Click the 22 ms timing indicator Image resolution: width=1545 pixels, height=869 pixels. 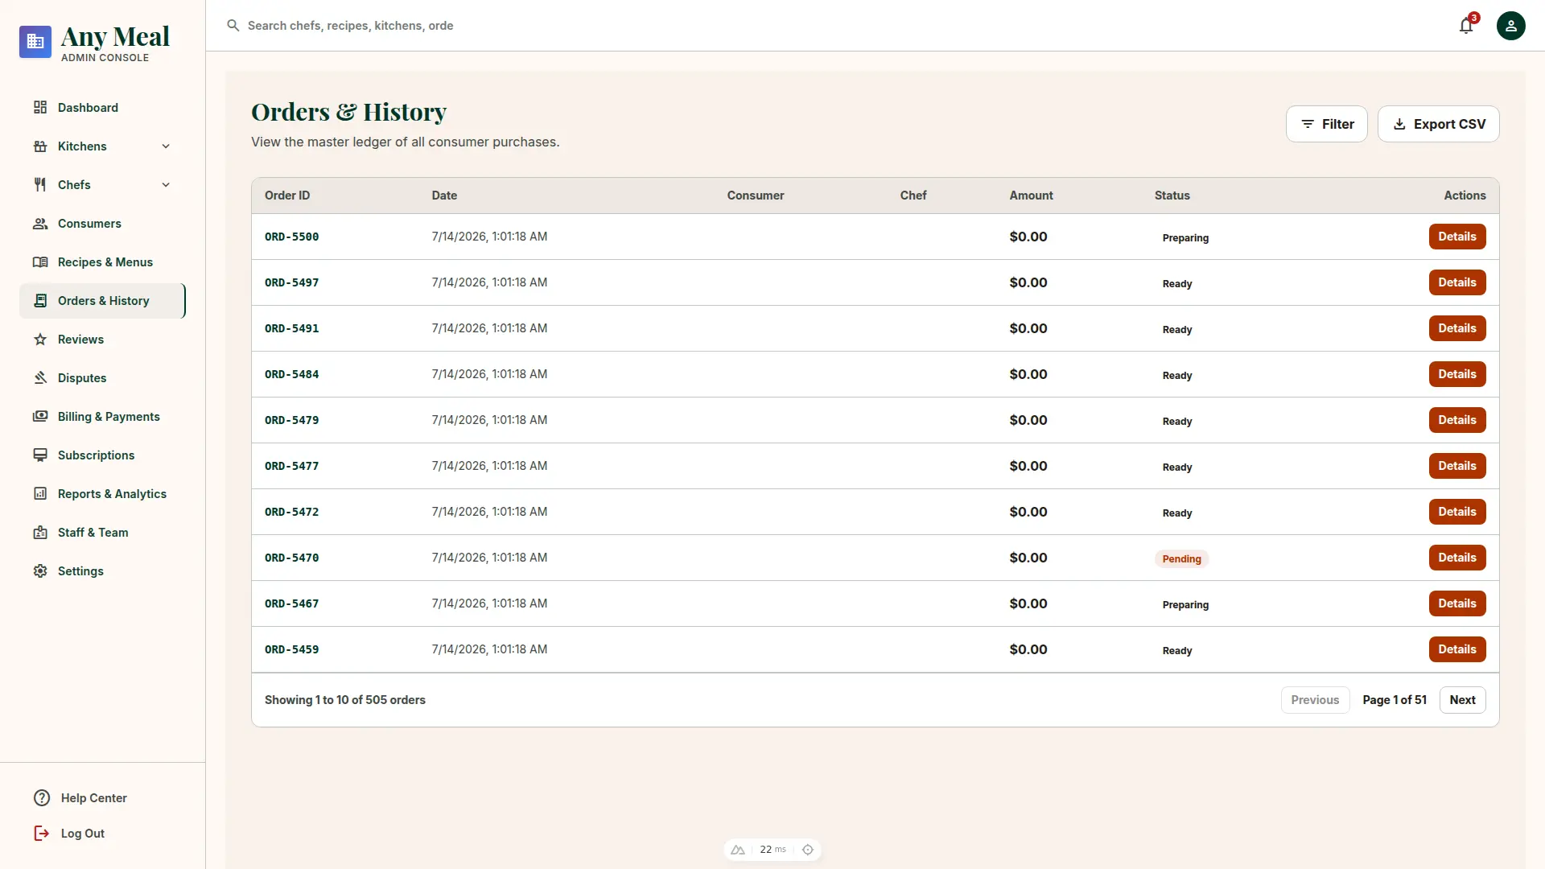[772, 850]
